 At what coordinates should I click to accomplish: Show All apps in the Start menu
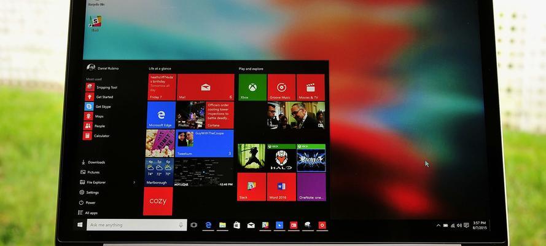(88, 213)
